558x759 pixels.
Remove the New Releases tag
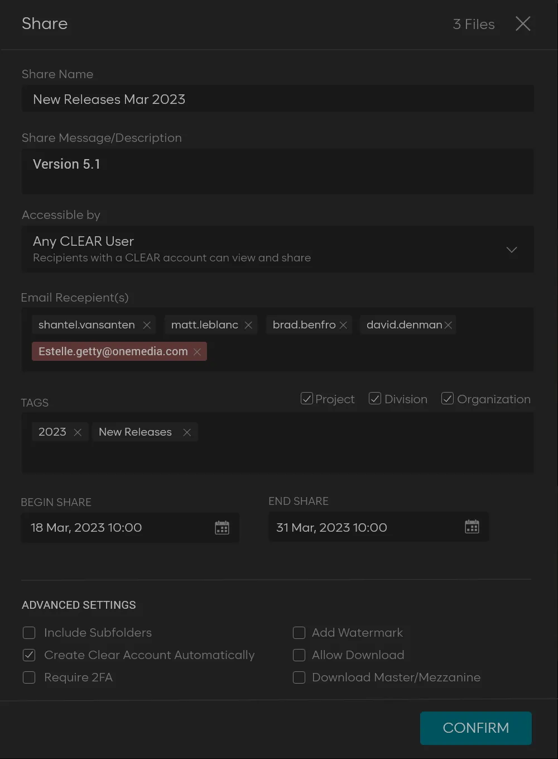coord(187,432)
